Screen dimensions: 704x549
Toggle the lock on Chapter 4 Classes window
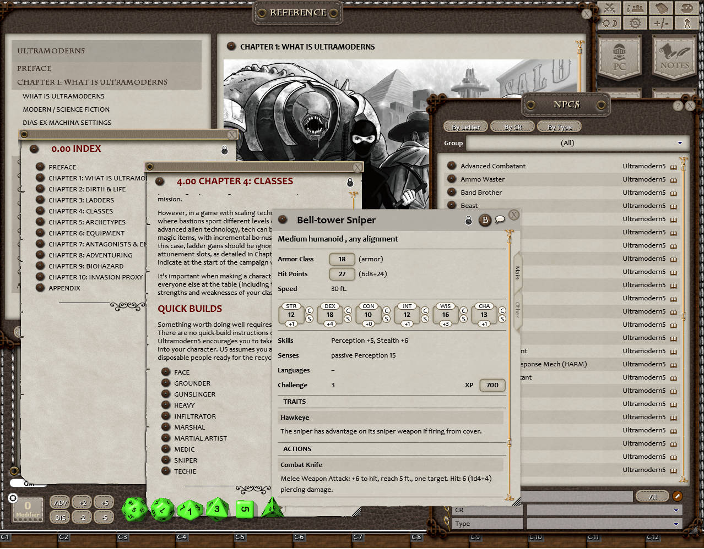pos(350,182)
